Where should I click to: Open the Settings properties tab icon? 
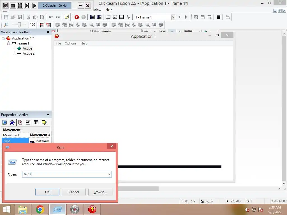[x=4, y=122]
